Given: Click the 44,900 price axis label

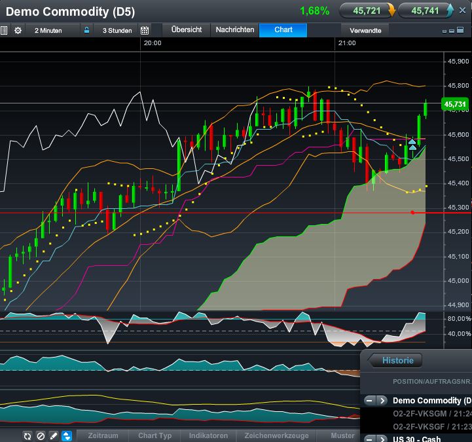Looking at the screenshot, I should click(458, 305).
